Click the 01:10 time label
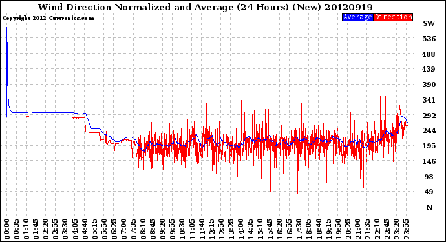The height and width of the screenshot is (242, 446). (26, 229)
